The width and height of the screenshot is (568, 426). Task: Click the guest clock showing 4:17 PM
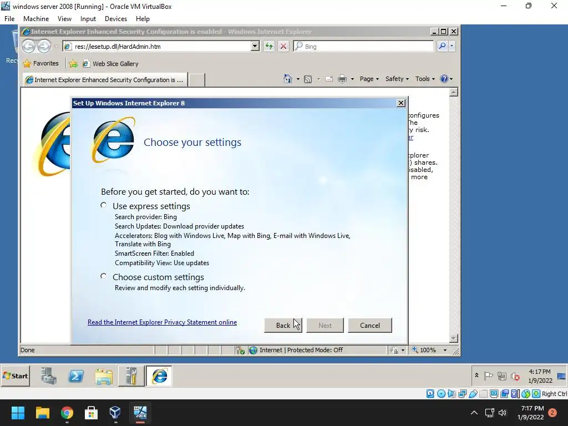click(x=540, y=376)
